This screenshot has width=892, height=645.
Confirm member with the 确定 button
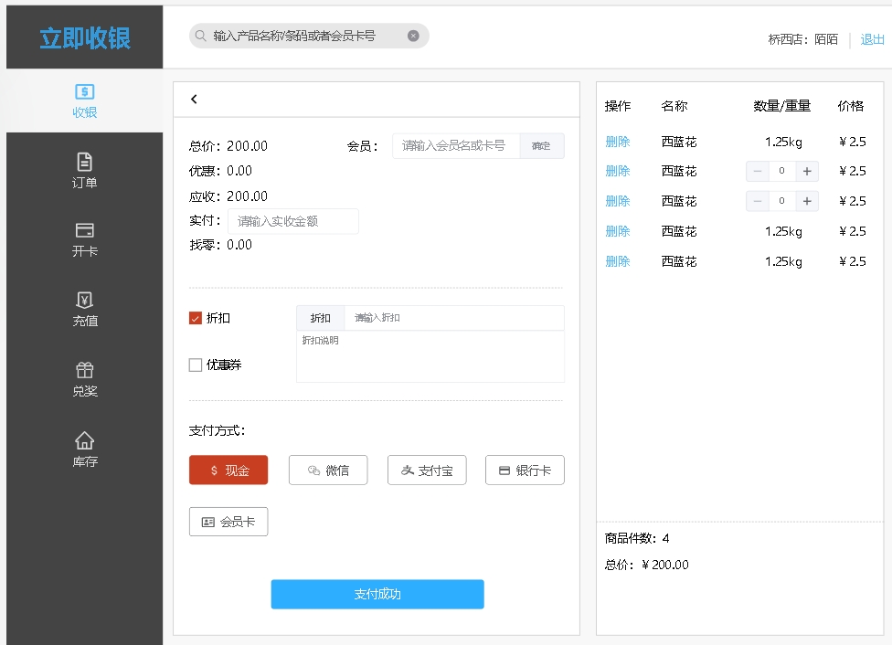coord(542,145)
